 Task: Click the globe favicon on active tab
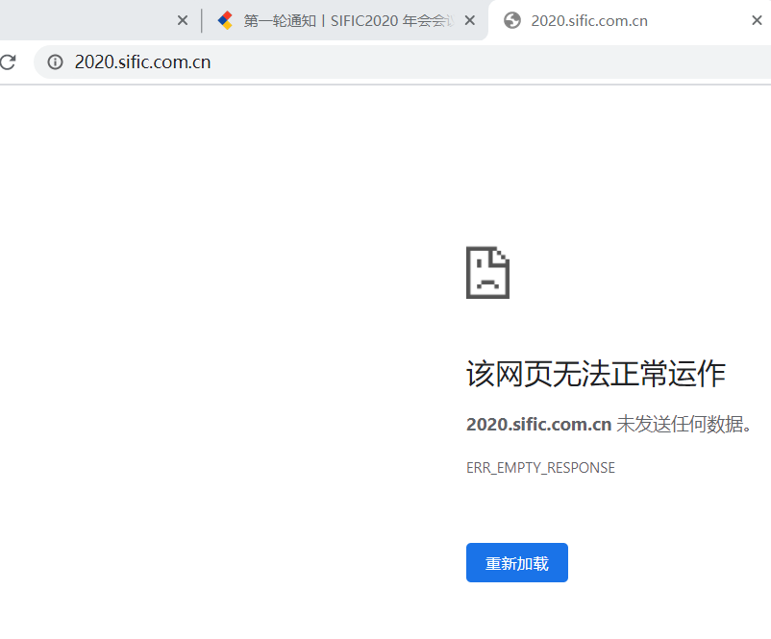[x=510, y=19]
